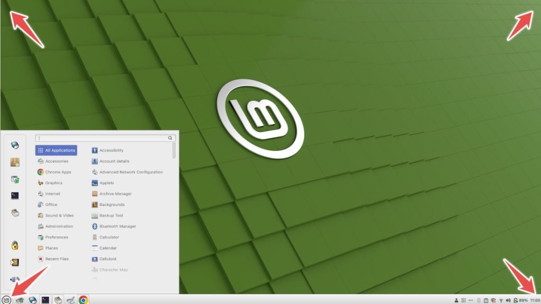This screenshot has height=304, width=541.
Task: Click the Logout icon in menu sidebar
Action: (x=14, y=263)
